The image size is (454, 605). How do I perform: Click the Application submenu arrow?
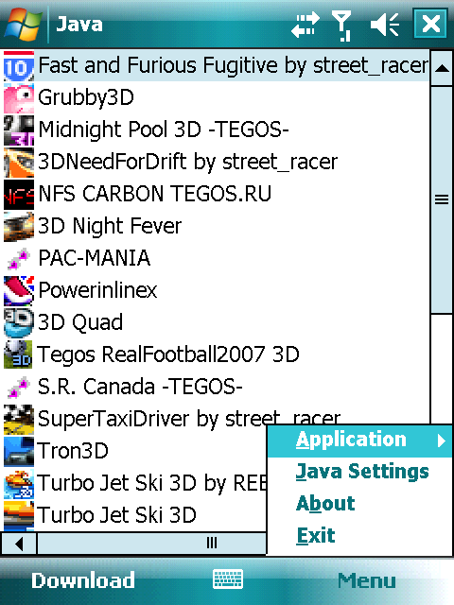442,441
